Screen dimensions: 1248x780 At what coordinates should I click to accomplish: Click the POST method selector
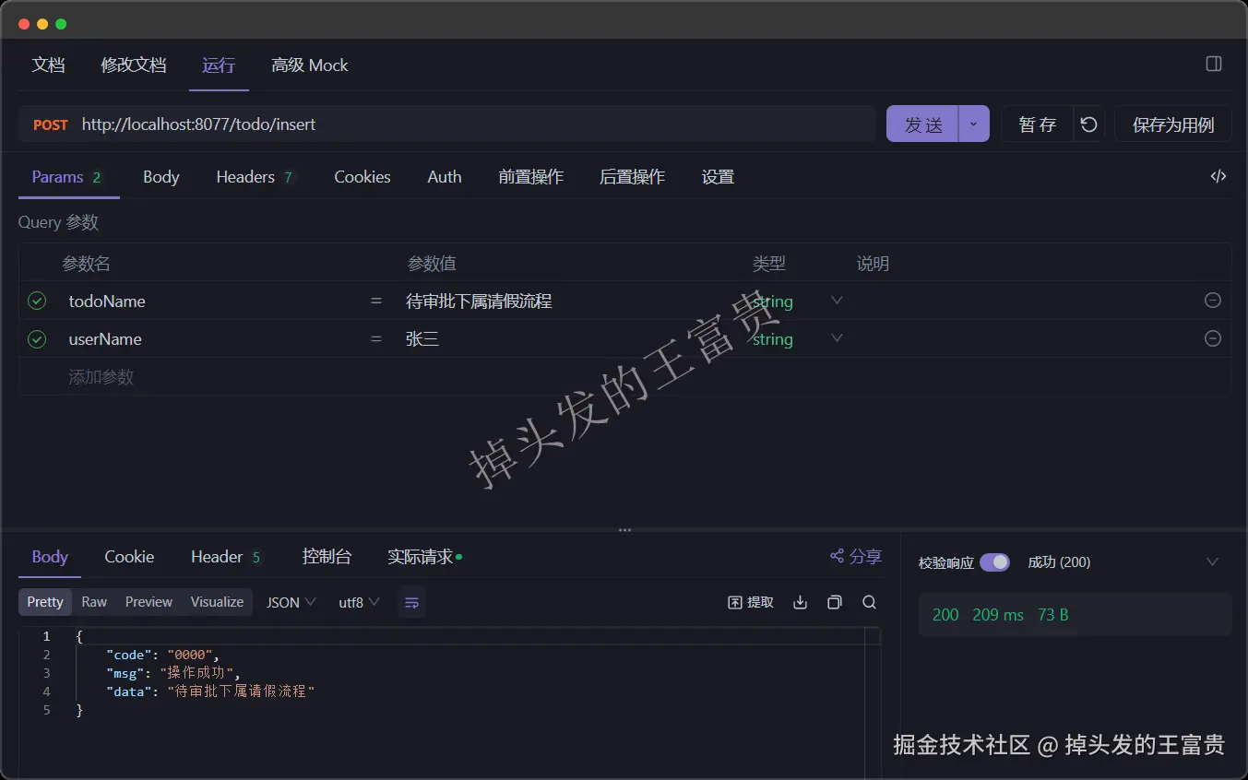pos(51,124)
